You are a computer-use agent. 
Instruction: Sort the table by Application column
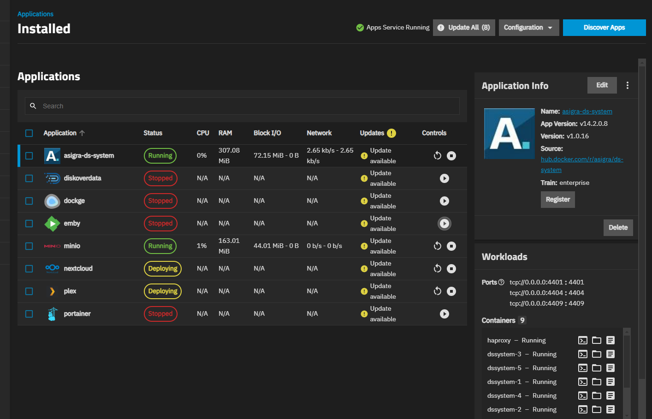[x=60, y=133]
